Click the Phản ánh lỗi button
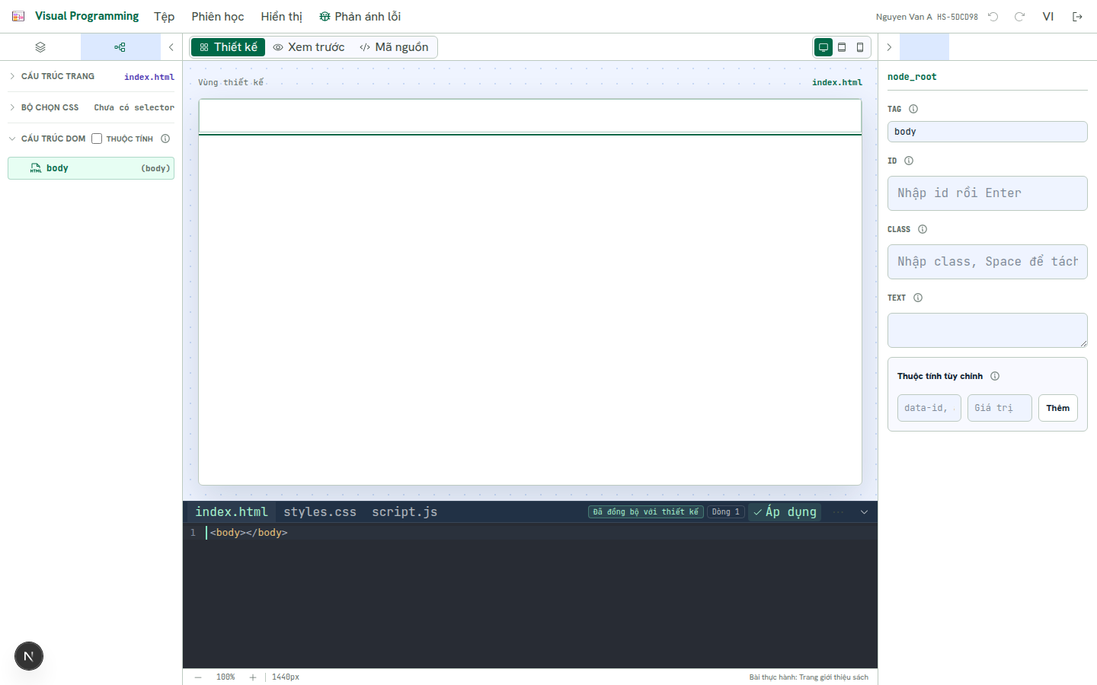Image resolution: width=1097 pixels, height=685 pixels. pos(360,17)
